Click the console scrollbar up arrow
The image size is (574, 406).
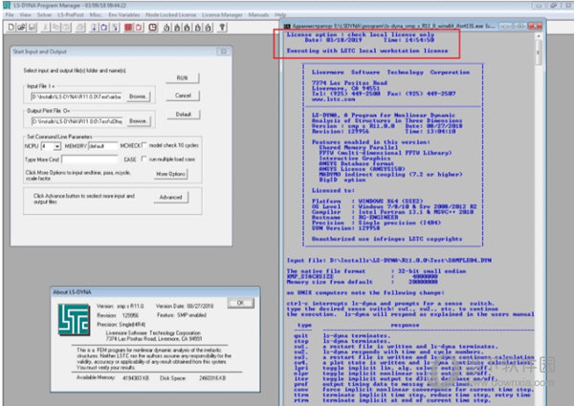click(x=538, y=36)
